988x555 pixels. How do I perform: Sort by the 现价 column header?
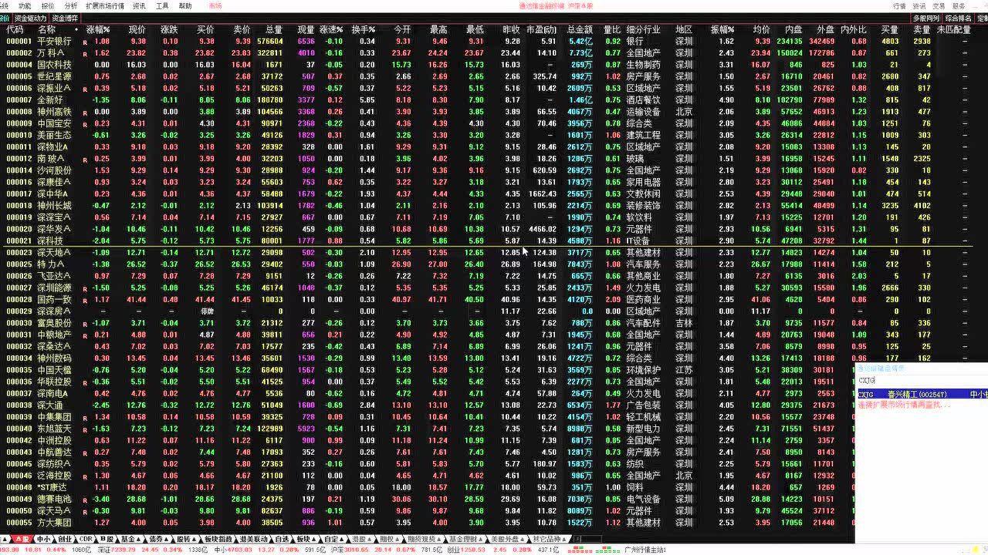[137, 29]
